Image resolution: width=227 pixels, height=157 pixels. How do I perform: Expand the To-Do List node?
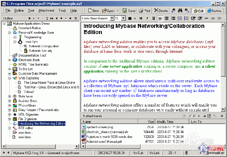pos(9,69)
